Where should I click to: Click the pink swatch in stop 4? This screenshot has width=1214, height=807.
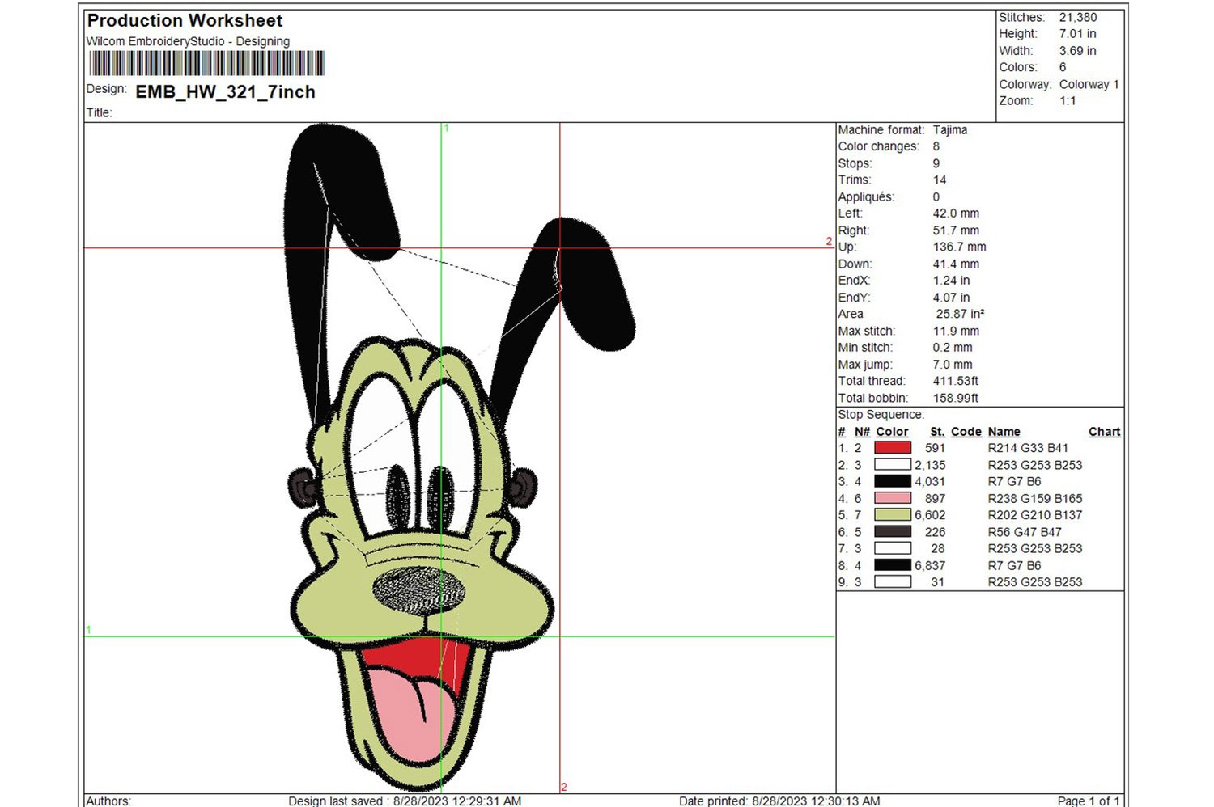tap(893, 498)
